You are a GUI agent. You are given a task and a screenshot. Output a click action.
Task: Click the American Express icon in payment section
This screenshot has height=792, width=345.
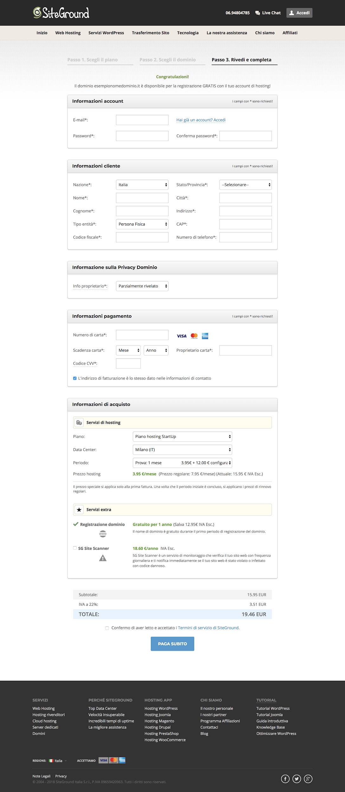pyautogui.click(x=205, y=336)
